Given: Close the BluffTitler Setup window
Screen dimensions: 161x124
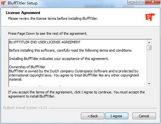Looking at the screenshot, I should pyautogui.click(x=153, y=2).
